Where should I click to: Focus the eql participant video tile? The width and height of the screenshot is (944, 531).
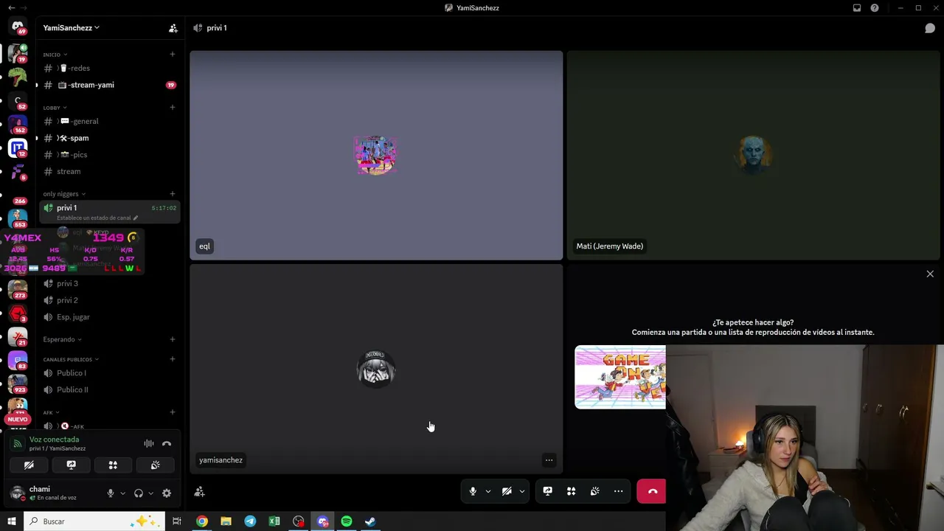[376, 155]
